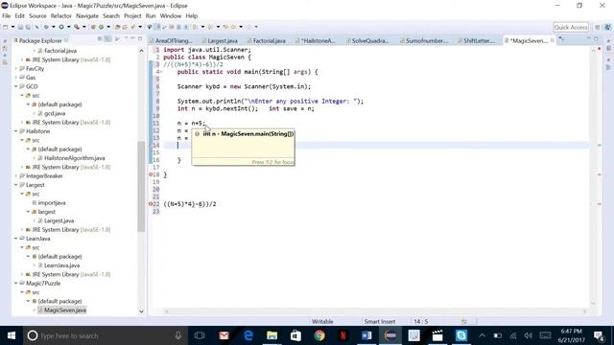
Task: Click the error marker on line 22
Action: click(151, 204)
